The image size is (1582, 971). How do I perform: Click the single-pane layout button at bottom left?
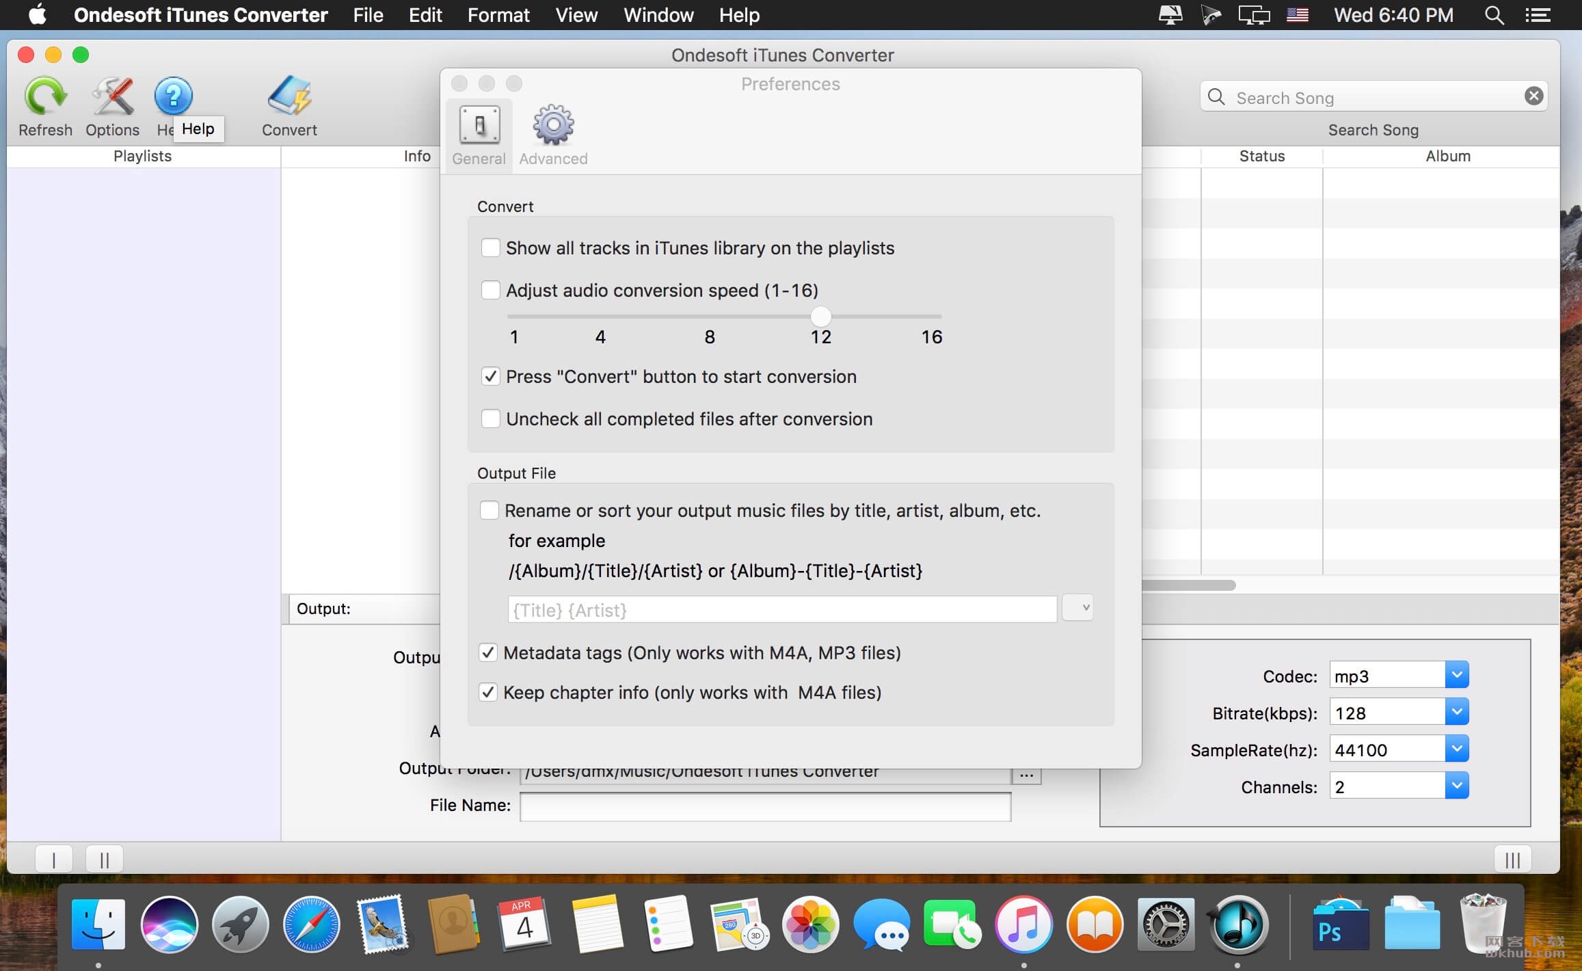pos(53,859)
